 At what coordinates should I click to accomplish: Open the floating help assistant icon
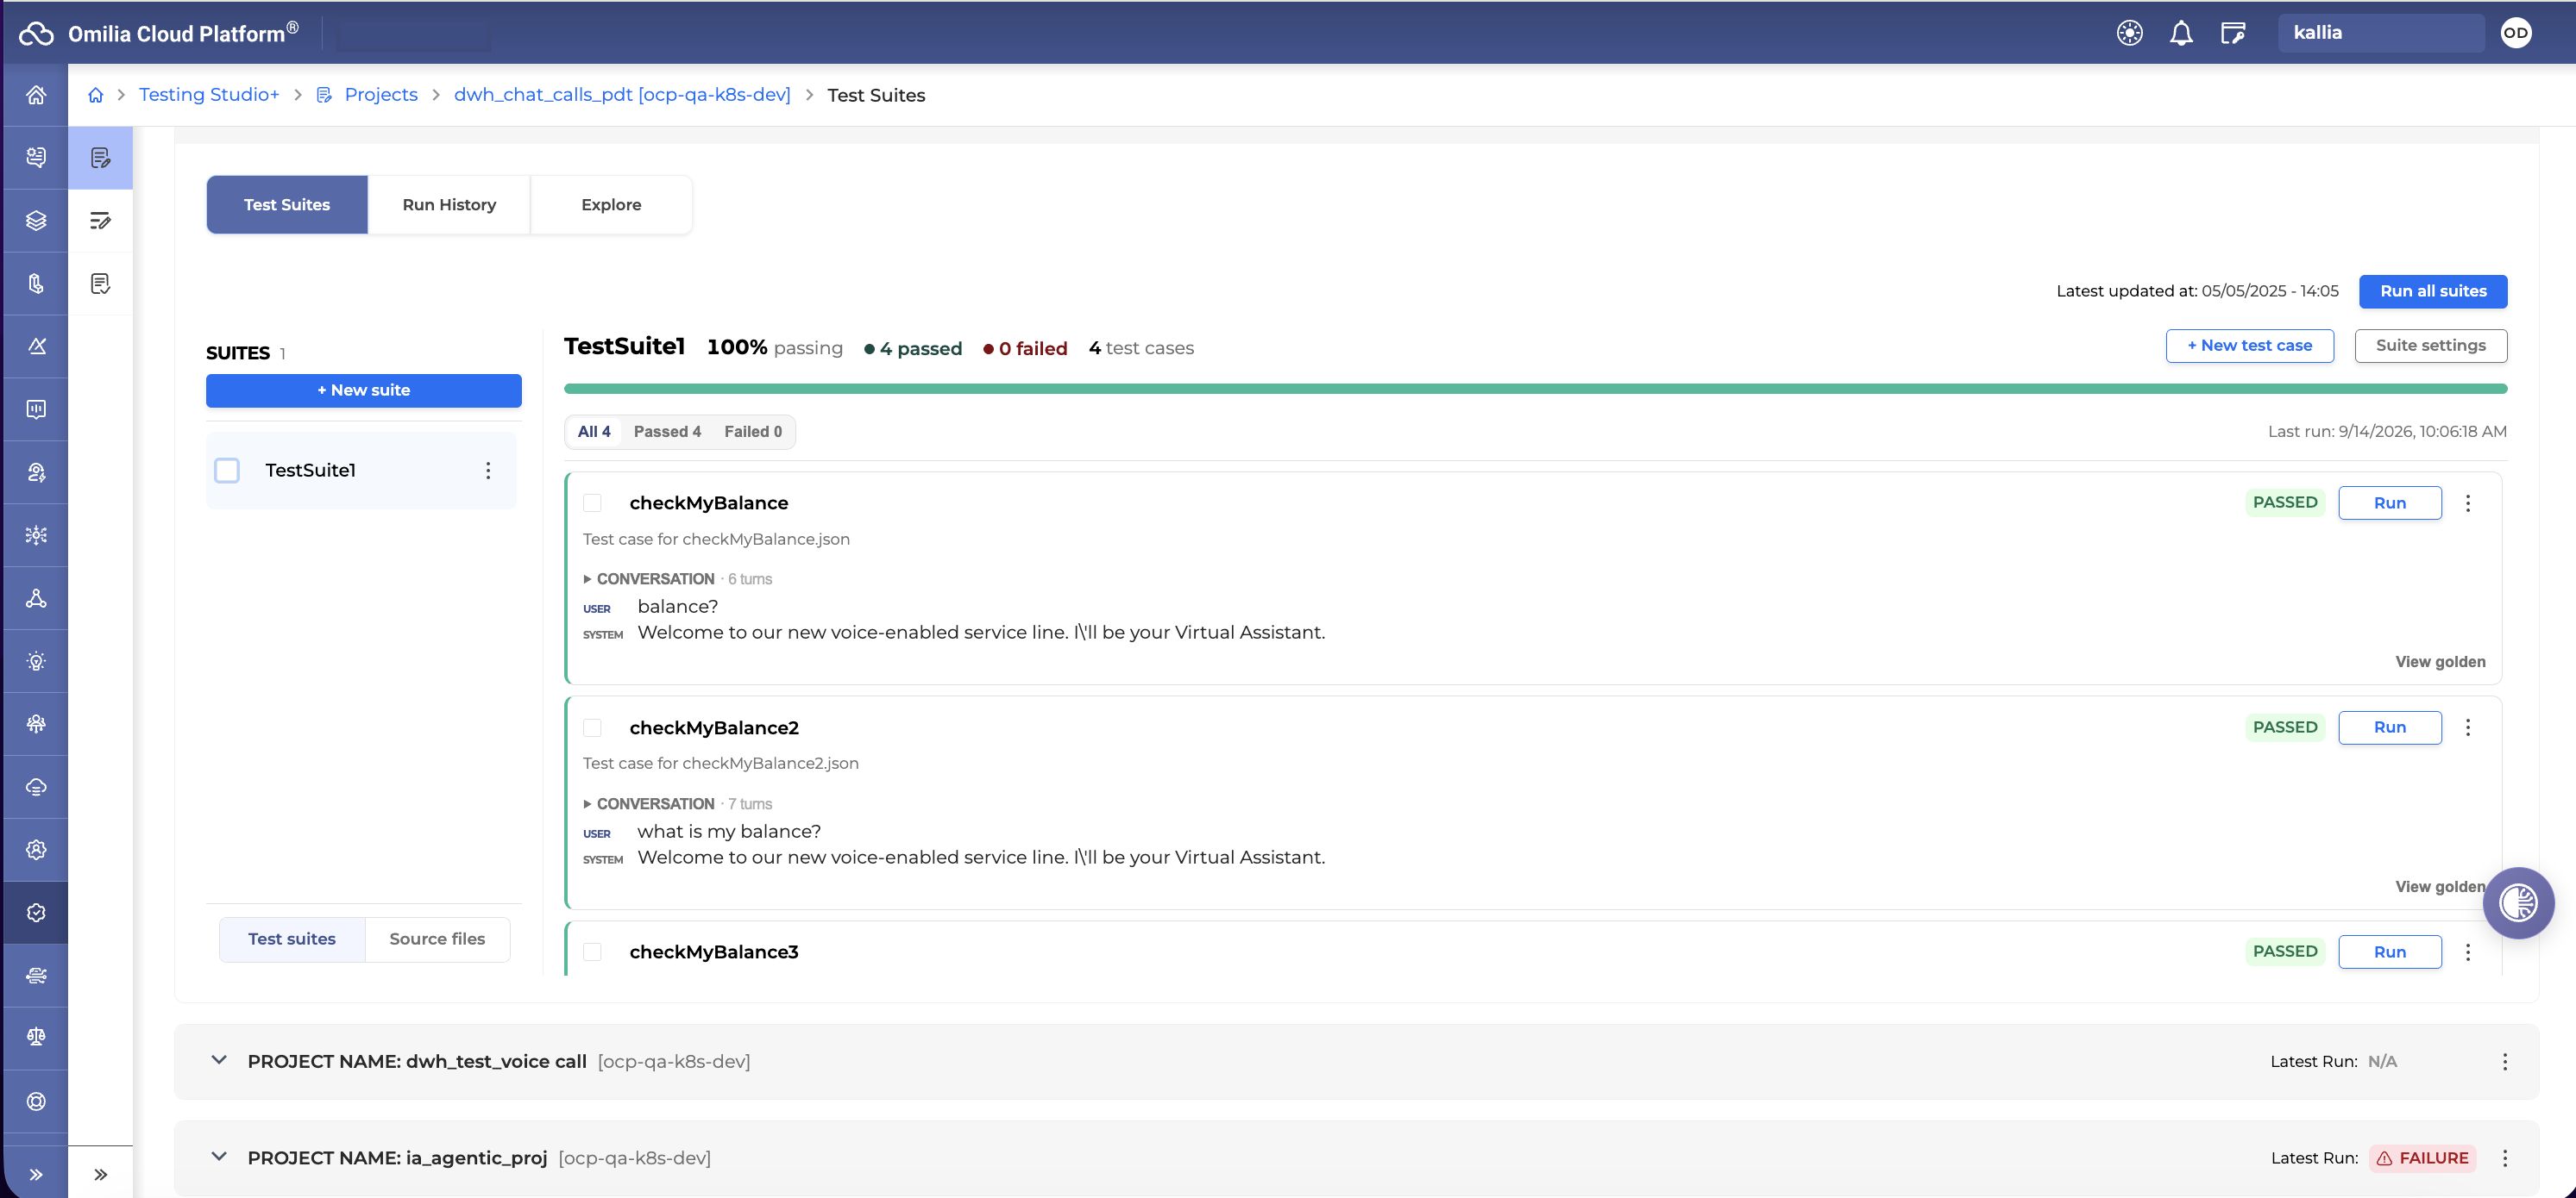click(x=2518, y=902)
